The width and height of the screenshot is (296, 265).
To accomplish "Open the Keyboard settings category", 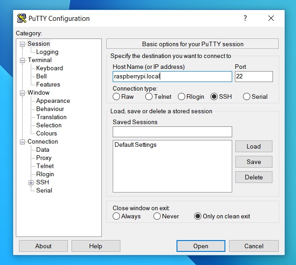I will point(49,68).
